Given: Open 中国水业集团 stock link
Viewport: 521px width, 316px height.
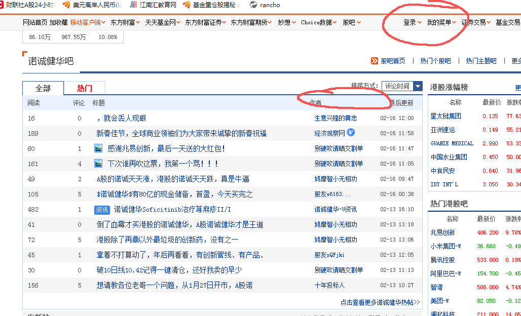Looking at the screenshot, I should pyautogui.click(x=449, y=157).
